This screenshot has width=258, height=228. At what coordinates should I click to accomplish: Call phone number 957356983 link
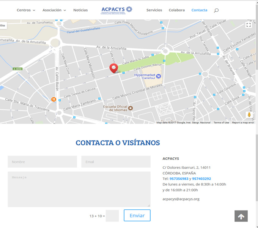click(x=179, y=179)
